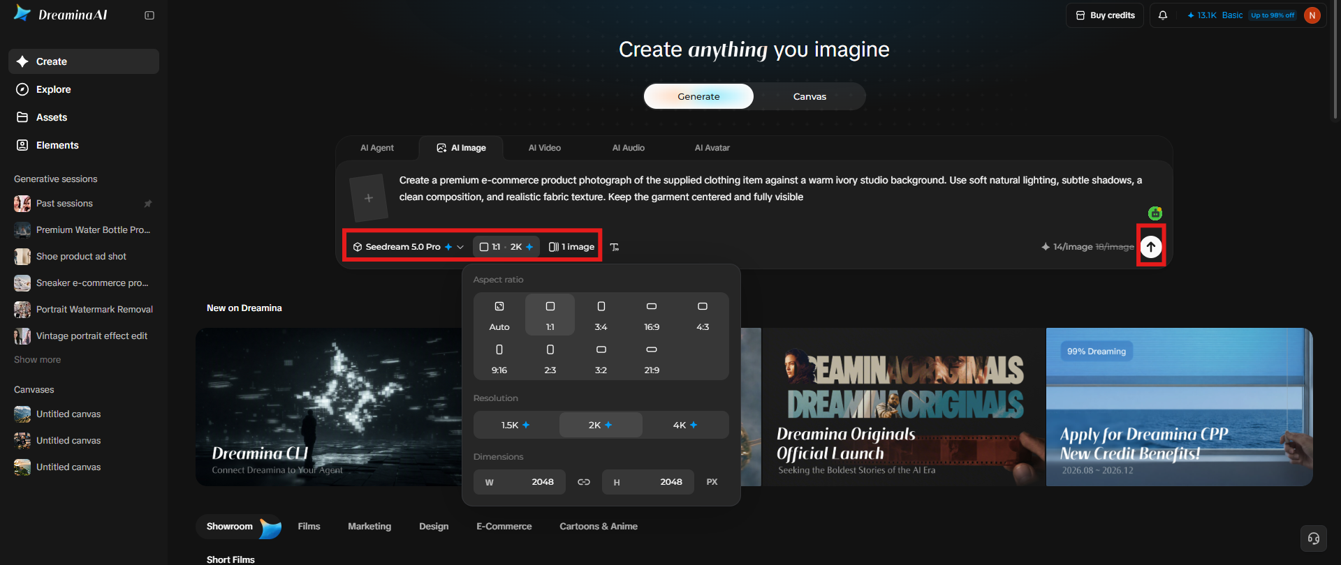
Task: Open the customer support headset icon
Action: tap(1314, 538)
